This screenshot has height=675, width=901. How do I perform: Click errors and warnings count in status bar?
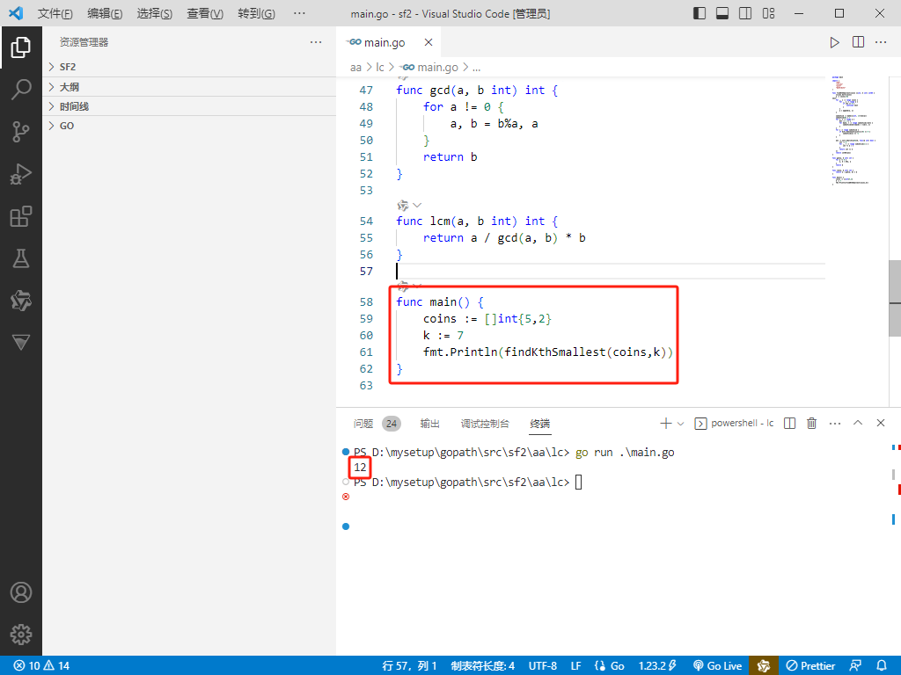pyautogui.click(x=41, y=666)
